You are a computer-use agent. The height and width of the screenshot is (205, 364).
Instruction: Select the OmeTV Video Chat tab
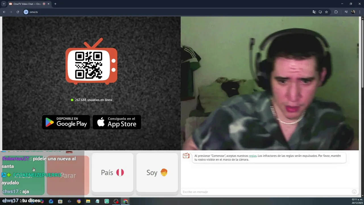click(29, 4)
